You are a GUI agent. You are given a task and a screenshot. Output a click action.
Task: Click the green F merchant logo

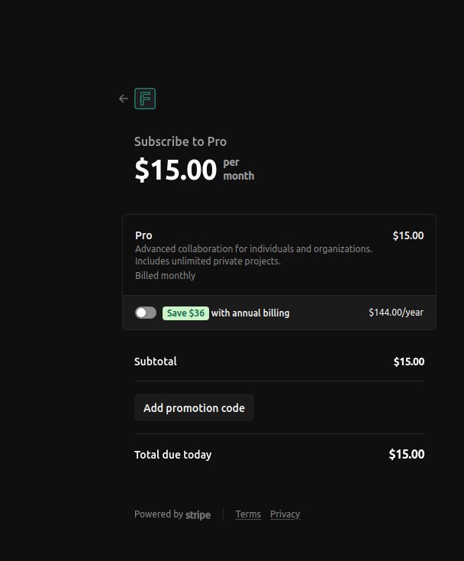145,99
